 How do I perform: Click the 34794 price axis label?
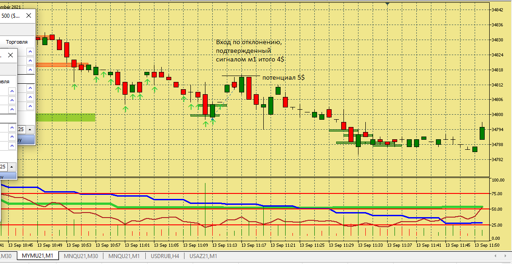click(497, 130)
